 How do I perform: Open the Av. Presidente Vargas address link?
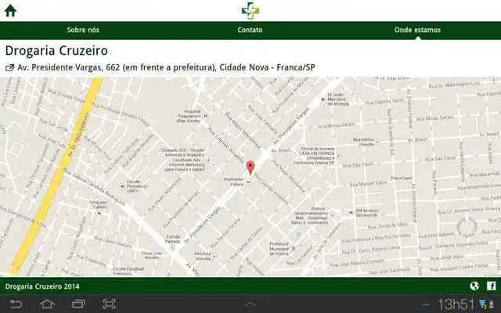(166, 67)
